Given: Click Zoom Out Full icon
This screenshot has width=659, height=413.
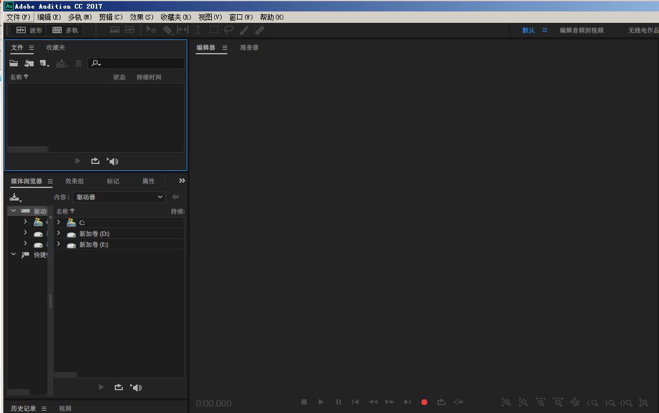Looking at the screenshot, I should (x=575, y=403).
